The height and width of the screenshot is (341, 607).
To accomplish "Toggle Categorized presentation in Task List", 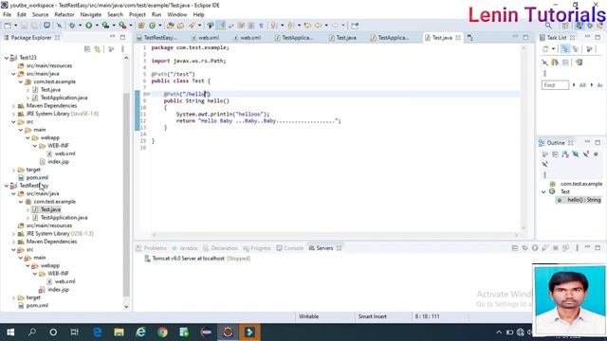I will point(565,49).
